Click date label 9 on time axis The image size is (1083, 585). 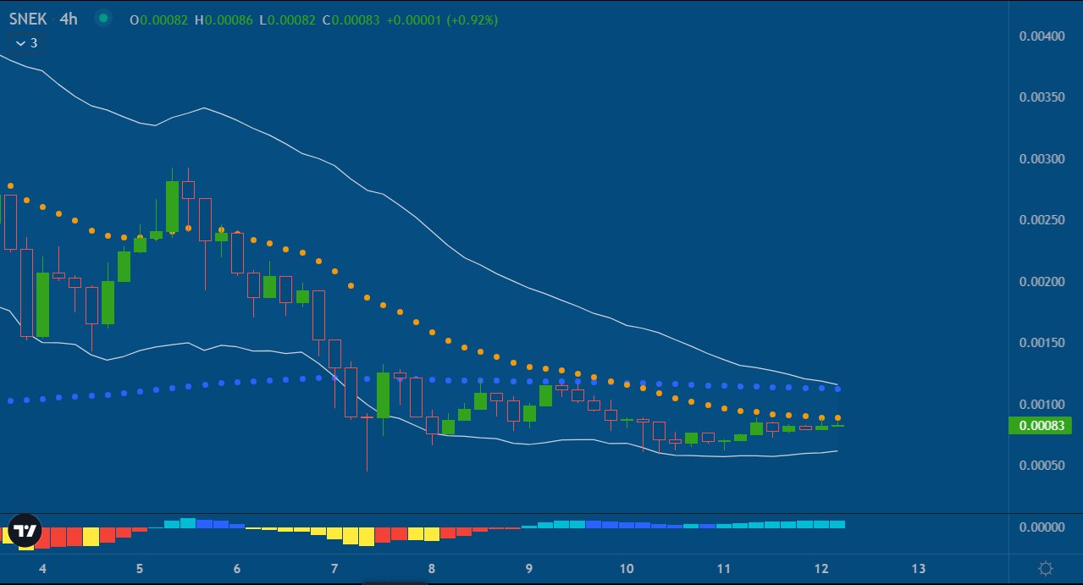[529, 568]
